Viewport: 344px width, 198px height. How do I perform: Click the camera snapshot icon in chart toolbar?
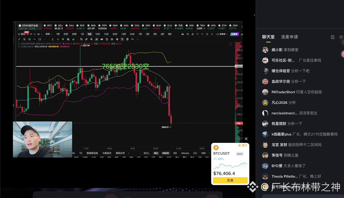point(188,34)
